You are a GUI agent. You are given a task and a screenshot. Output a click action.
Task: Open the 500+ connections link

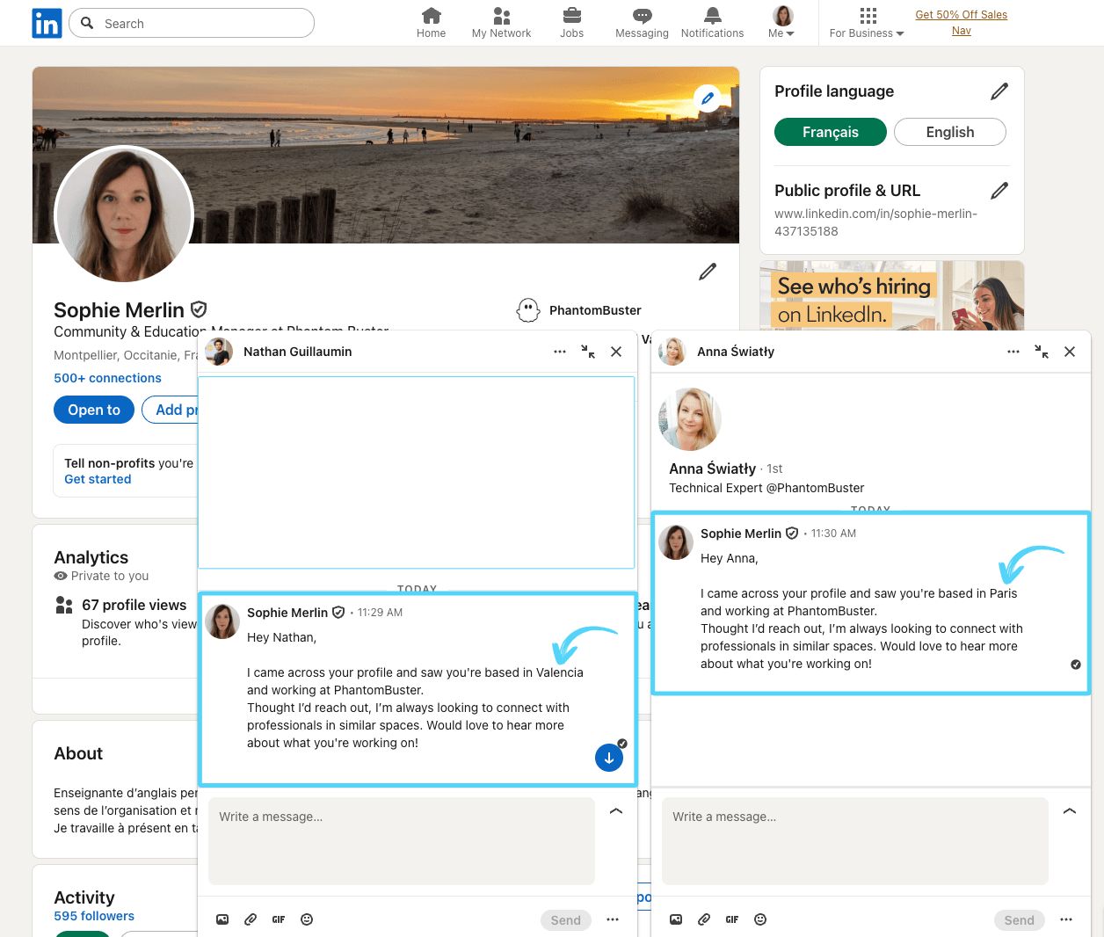click(x=107, y=378)
